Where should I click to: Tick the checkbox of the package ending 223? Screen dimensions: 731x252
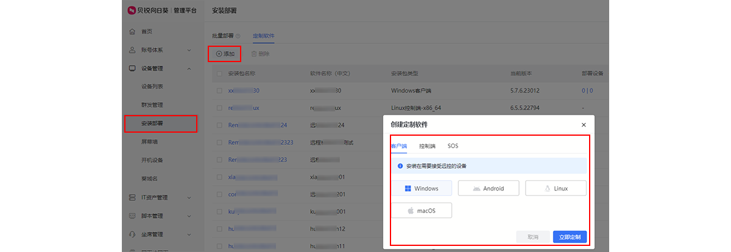219,159
